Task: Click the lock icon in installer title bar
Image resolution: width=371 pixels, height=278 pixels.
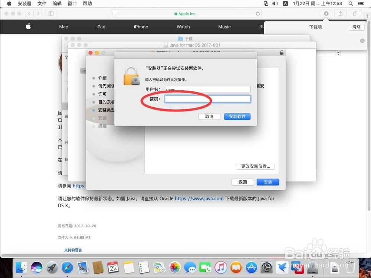Action: click(282, 52)
